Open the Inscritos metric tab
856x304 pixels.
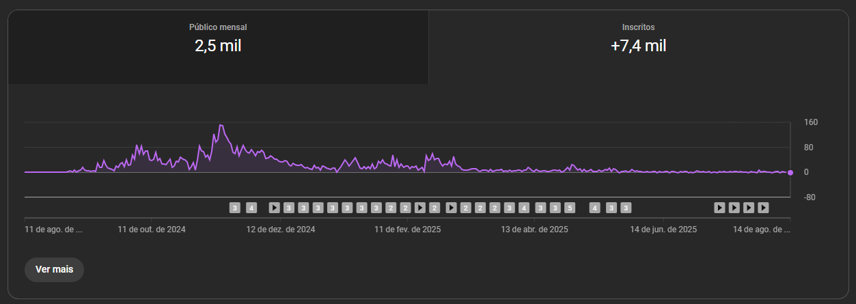(639, 47)
